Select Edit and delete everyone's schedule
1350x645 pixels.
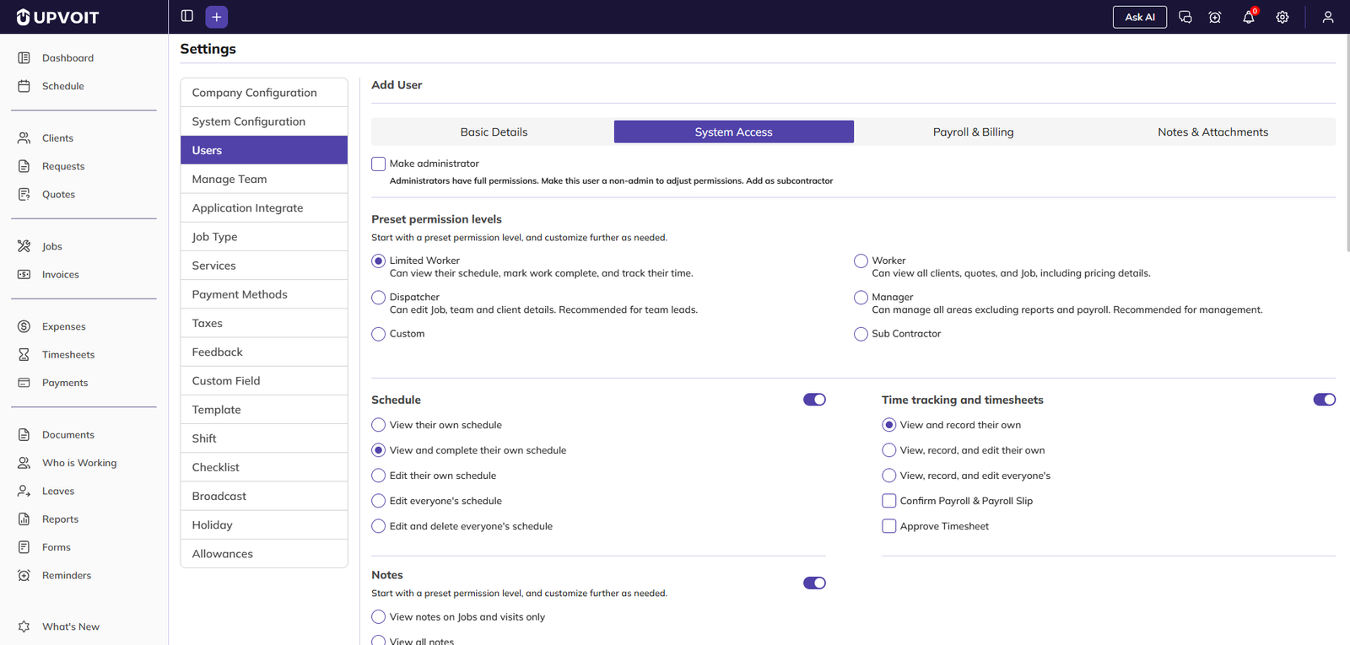(379, 526)
